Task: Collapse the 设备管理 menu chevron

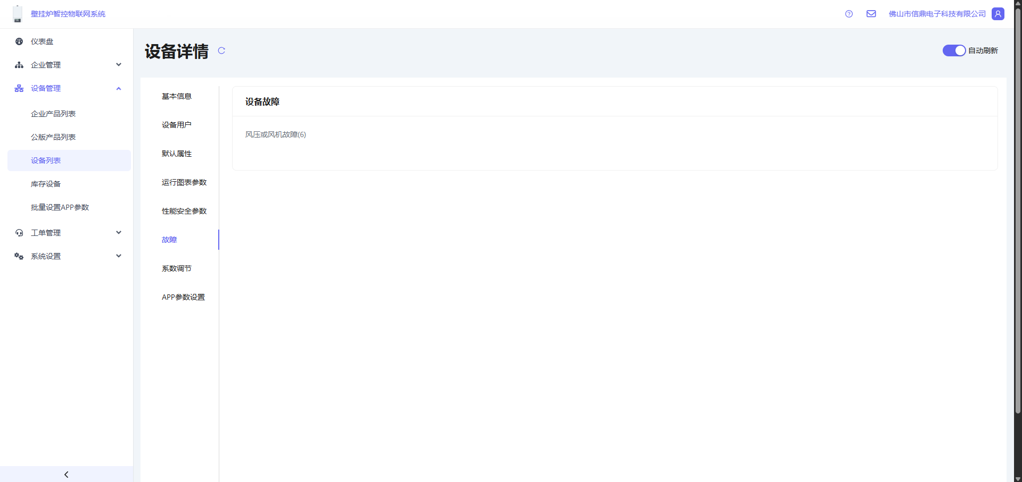Action: pyautogui.click(x=119, y=88)
